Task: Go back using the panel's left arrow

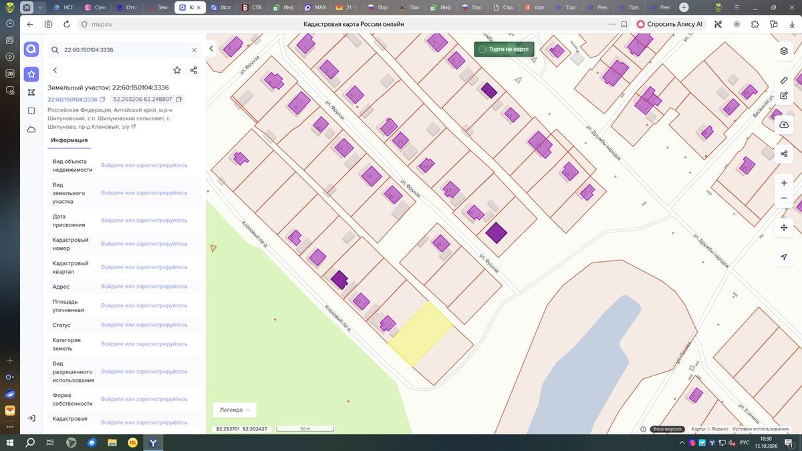Action: pyautogui.click(x=55, y=70)
